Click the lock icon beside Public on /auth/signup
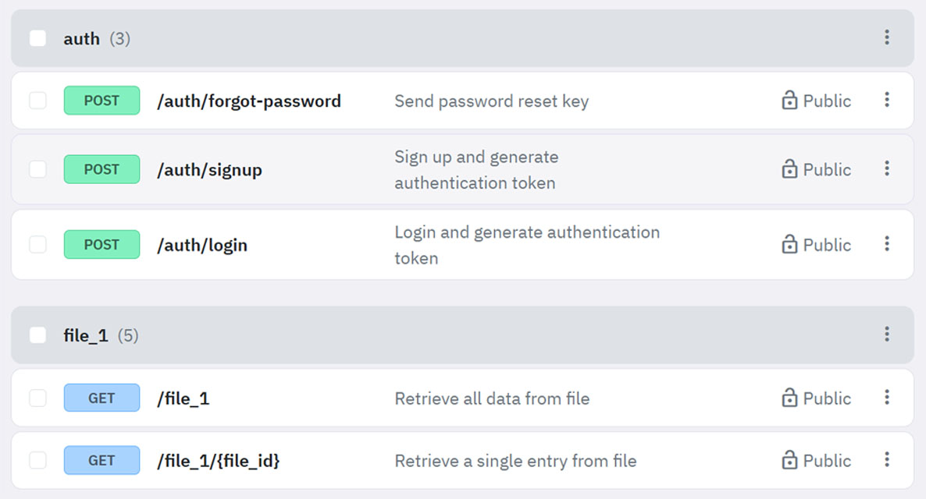926x499 pixels. click(x=789, y=169)
